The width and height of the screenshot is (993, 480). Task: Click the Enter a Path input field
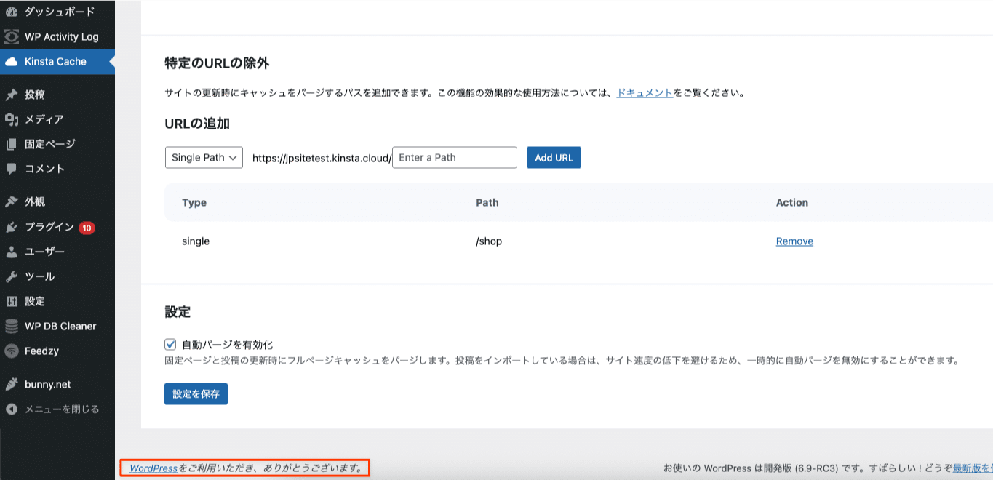454,157
